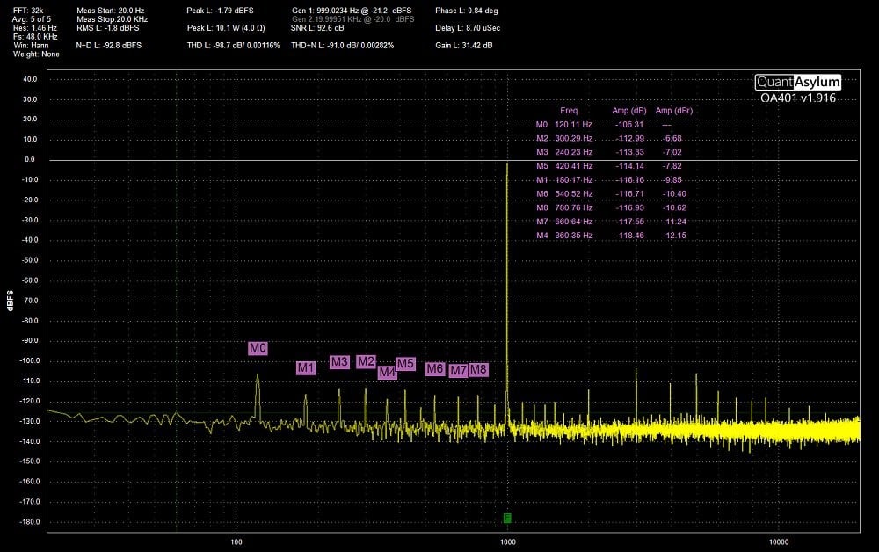Click the Amp (dBr) column header
879x552 pixels.
pyautogui.click(x=674, y=111)
